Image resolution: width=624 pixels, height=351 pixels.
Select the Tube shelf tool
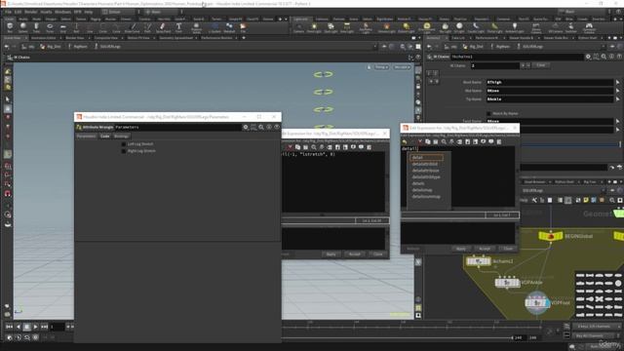click(x=36, y=27)
